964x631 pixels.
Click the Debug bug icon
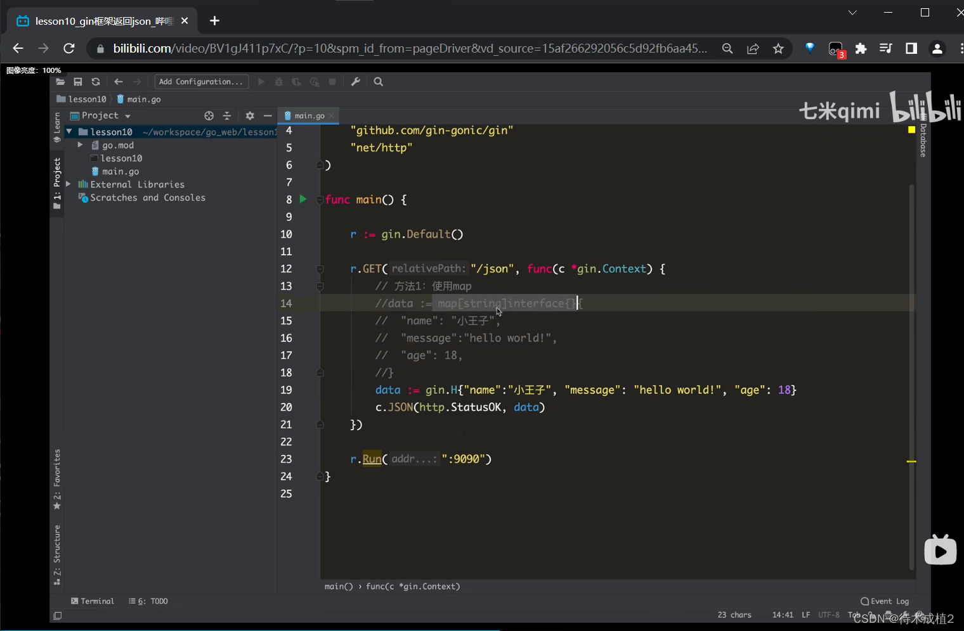[278, 82]
